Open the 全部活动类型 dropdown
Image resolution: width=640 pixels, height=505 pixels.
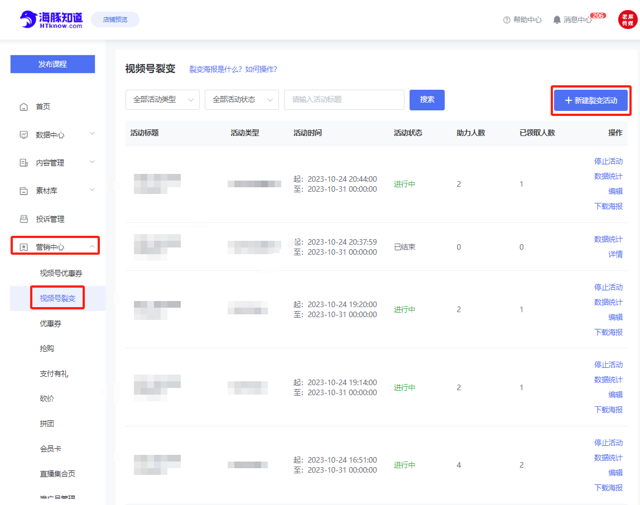162,100
